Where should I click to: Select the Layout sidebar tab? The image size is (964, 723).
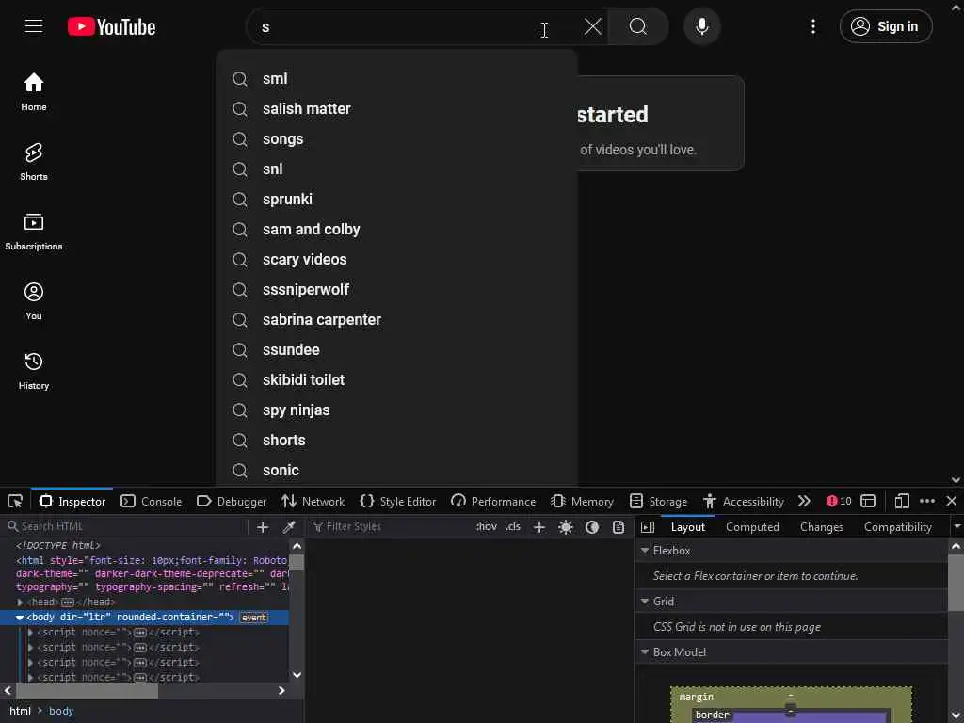click(x=688, y=527)
